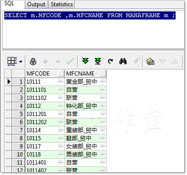Switch to the Output tab

coord(36,4)
